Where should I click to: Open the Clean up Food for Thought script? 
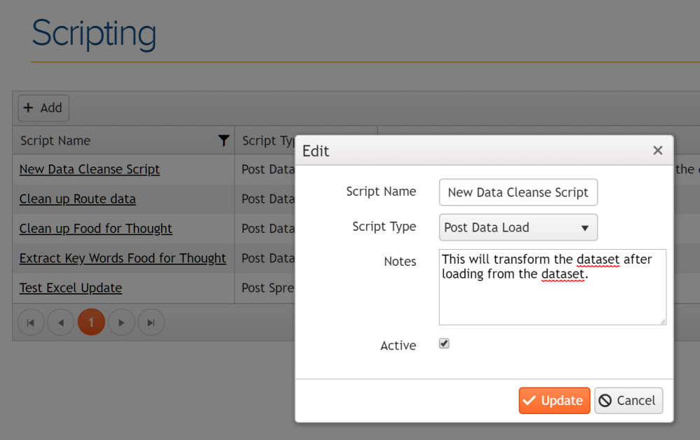[x=96, y=228]
